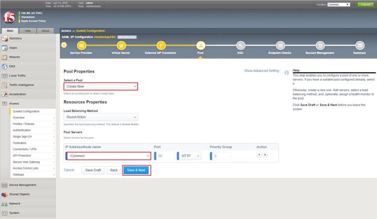
Task: Open the Select a Pool dropdown
Action: coord(101,86)
